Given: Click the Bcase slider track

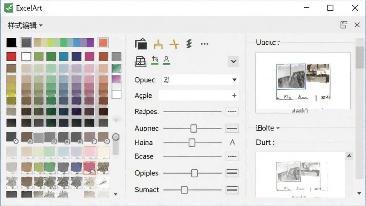Looking at the screenshot, I should coord(192,156).
